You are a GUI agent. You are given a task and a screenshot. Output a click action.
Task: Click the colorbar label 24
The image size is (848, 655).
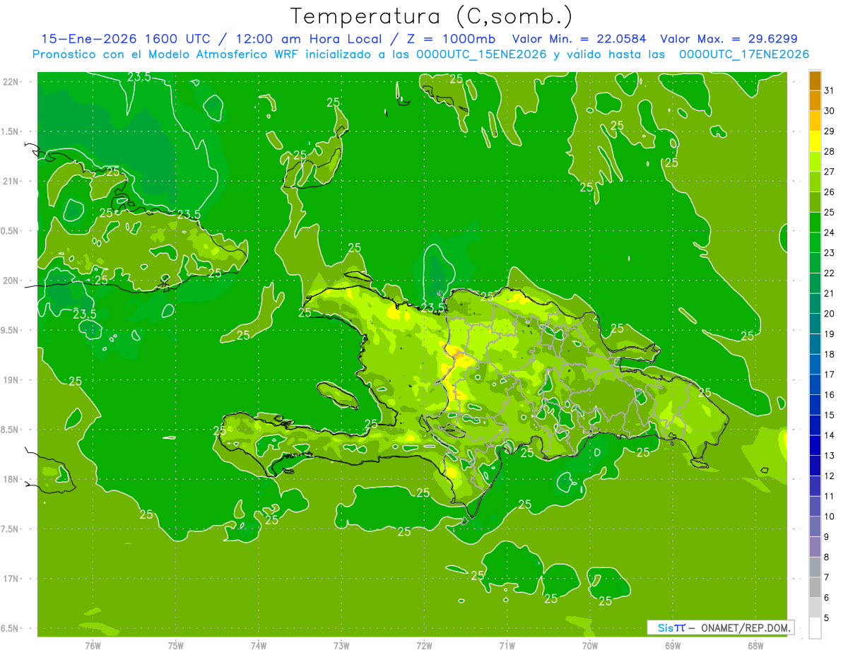(830, 232)
